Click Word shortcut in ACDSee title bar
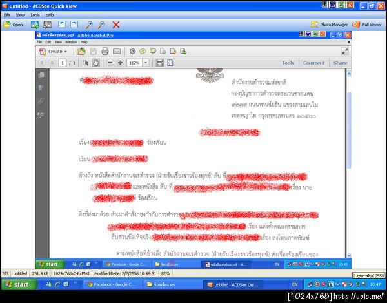The image size is (387, 303). tap(333, 5)
